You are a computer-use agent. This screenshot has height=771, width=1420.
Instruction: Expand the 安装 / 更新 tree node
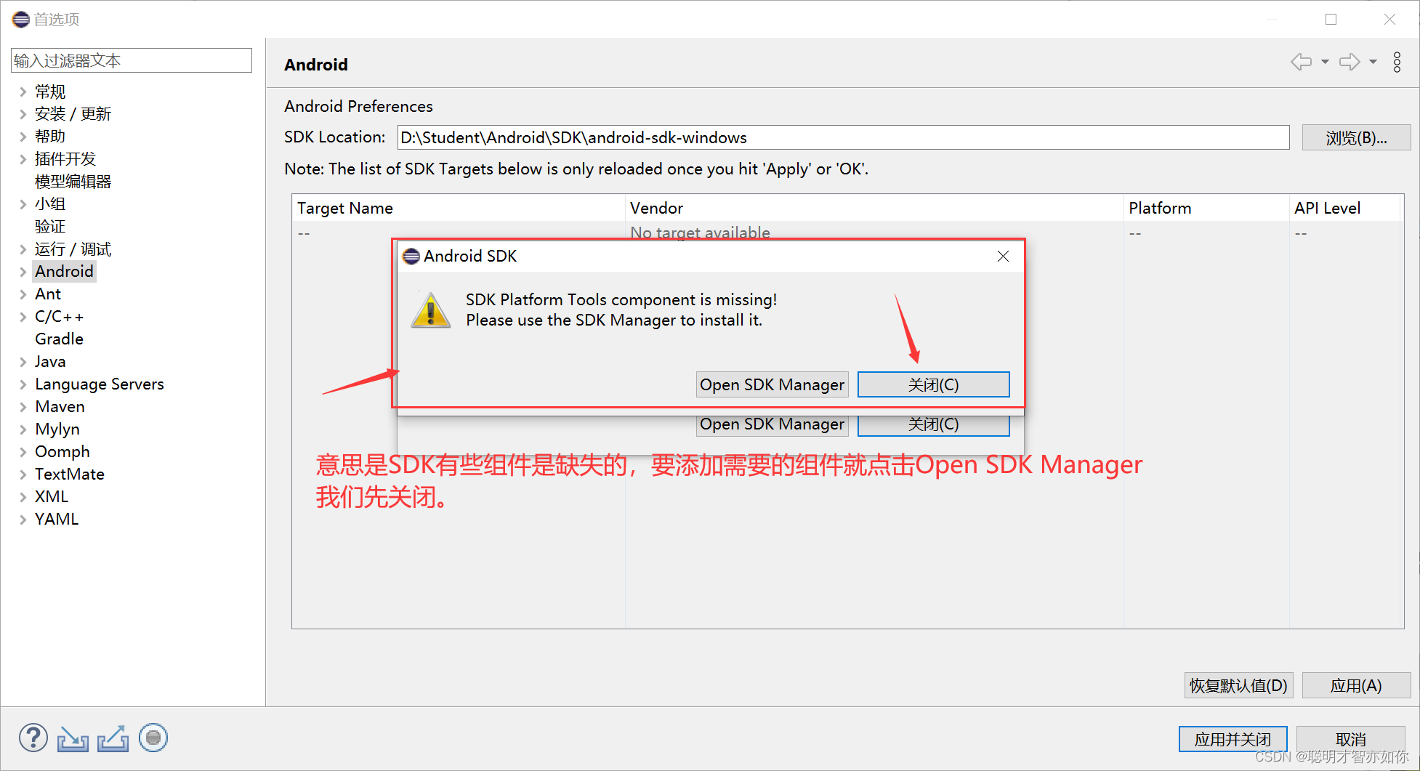(x=23, y=114)
